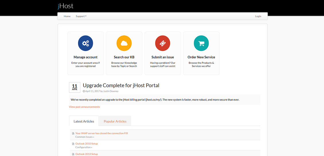Screen dimensions: 324x156
Task: Open the Common Issues category link
Action: [x=85, y=137]
